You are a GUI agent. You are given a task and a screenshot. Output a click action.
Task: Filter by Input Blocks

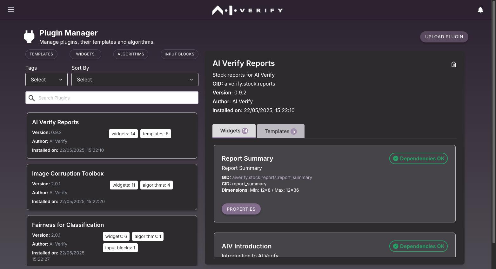[x=179, y=54]
